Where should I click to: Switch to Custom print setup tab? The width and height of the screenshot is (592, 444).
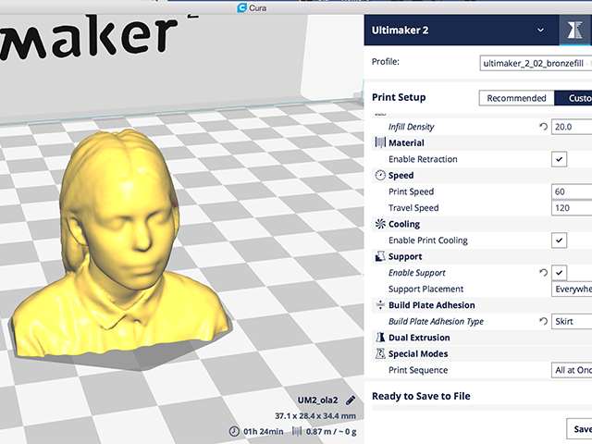pos(573,98)
